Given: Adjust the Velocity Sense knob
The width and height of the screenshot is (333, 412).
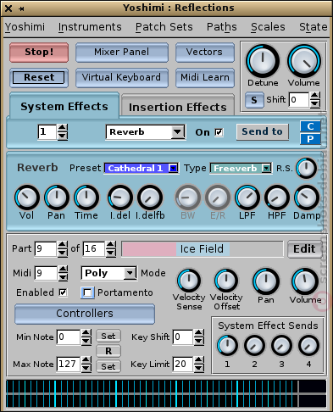Looking at the screenshot, I should pos(189,281).
